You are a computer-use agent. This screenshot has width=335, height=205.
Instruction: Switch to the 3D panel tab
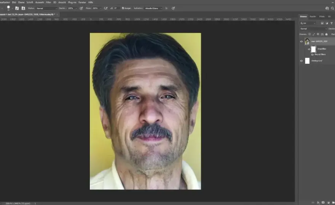(x=329, y=16)
